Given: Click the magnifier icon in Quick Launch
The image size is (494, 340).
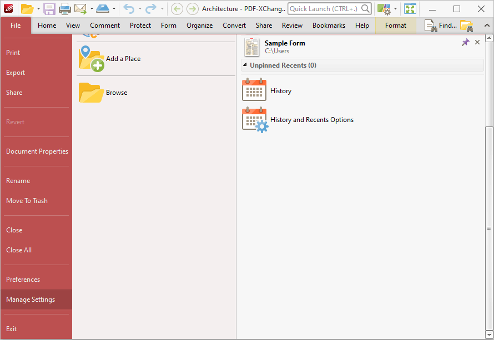Looking at the screenshot, I should pos(365,9).
